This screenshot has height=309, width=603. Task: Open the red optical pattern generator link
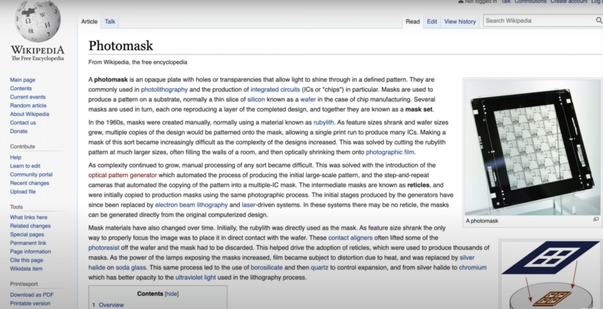click(123, 175)
